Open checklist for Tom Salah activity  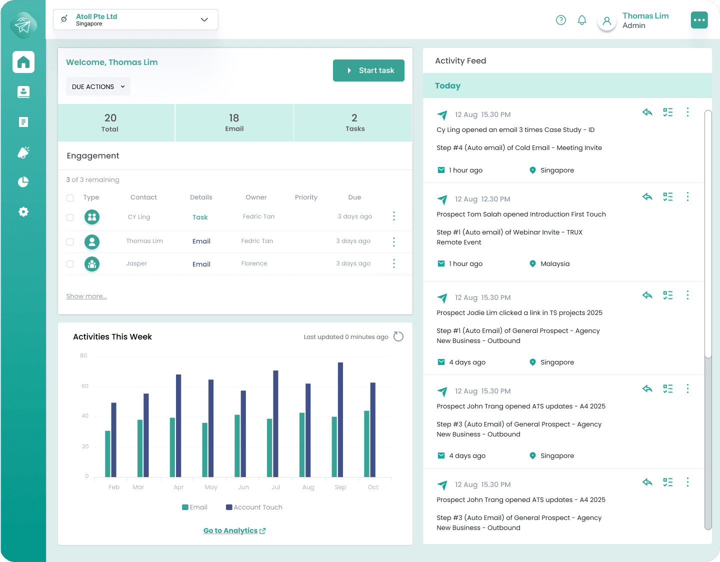pyautogui.click(x=668, y=196)
